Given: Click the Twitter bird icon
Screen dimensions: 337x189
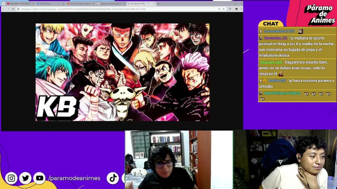Looking at the screenshot, I should [26, 178].
